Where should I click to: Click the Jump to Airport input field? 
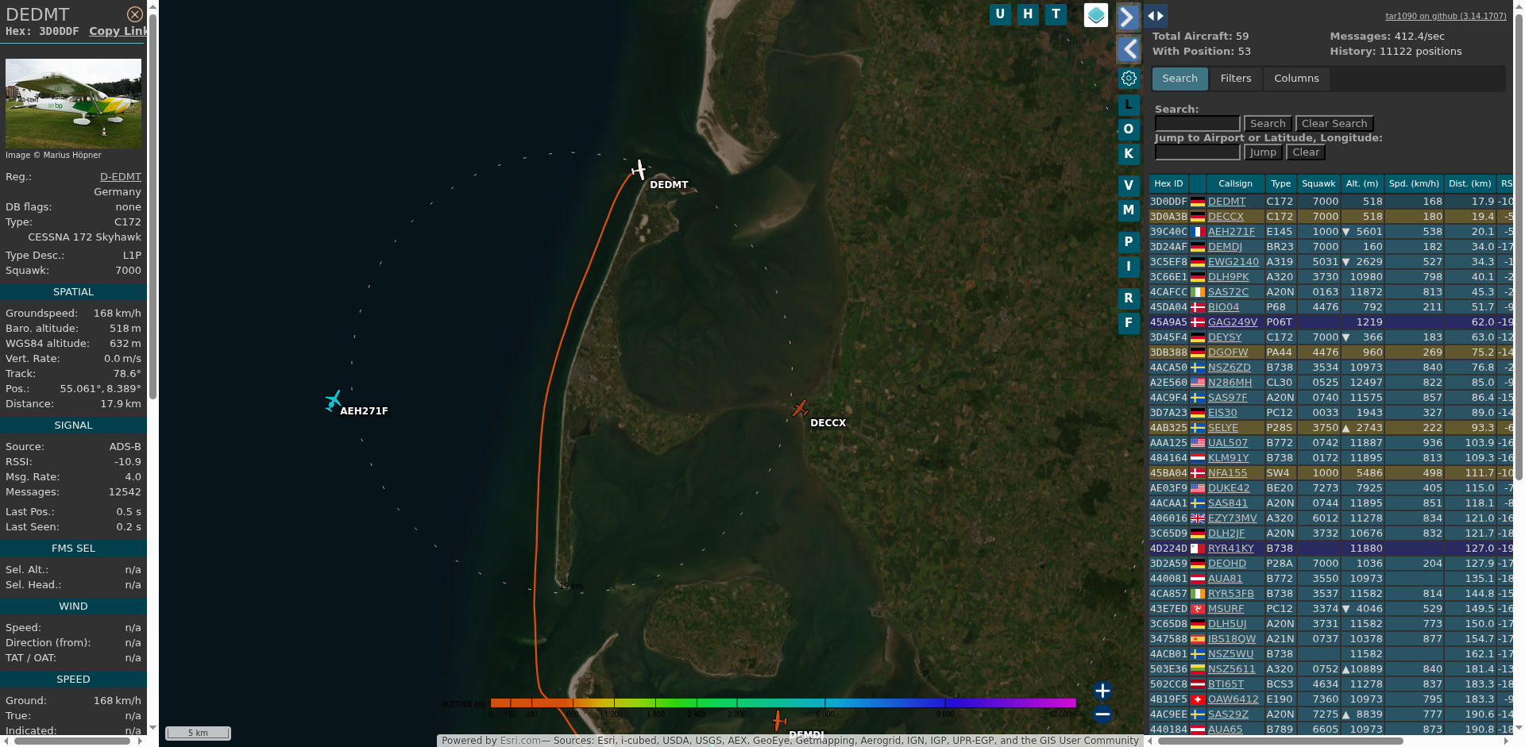(x=1197, y=152)
